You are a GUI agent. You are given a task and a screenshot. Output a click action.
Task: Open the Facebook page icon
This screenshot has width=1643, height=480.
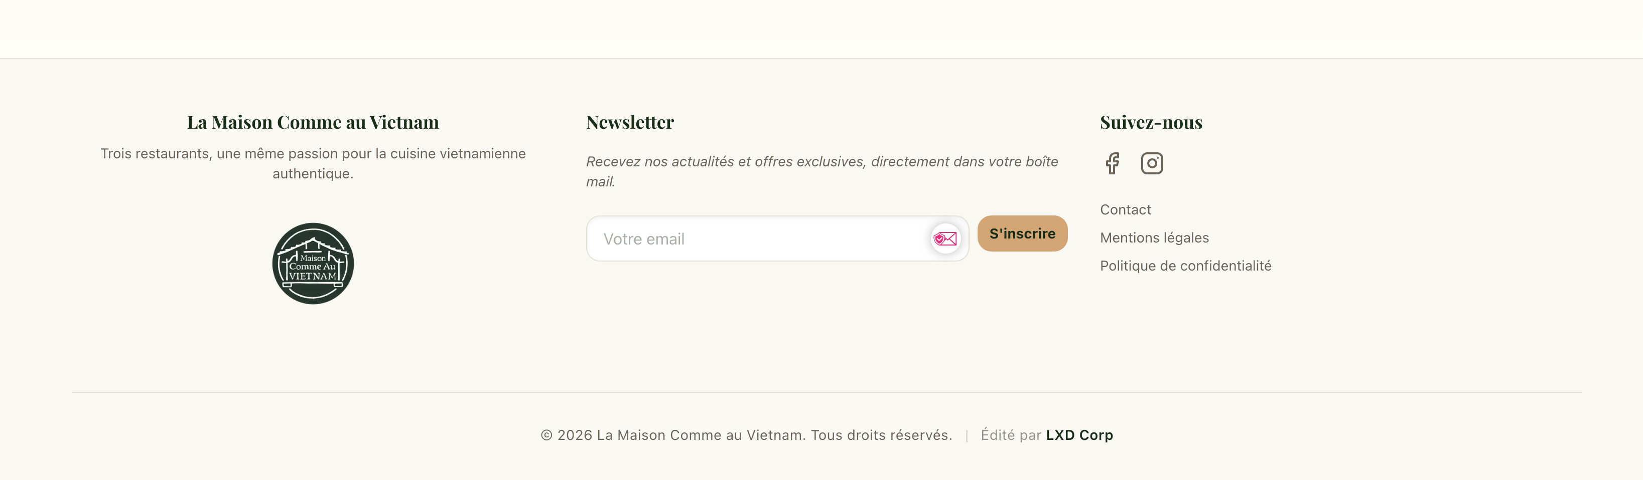point(1113,164)
